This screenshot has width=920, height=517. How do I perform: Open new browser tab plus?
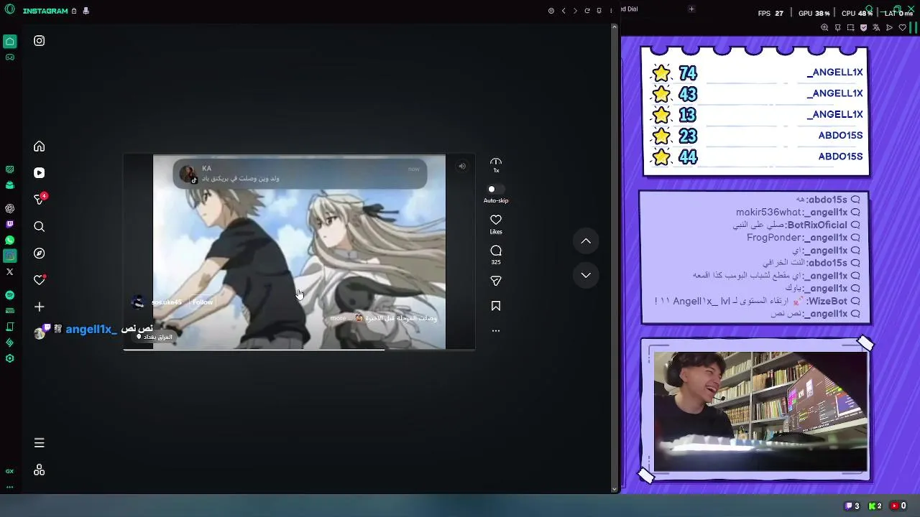tap(691, 9)
